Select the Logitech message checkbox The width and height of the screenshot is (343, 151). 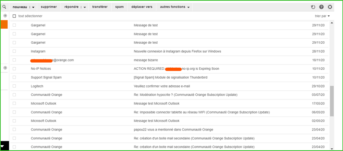click(14, 86)
